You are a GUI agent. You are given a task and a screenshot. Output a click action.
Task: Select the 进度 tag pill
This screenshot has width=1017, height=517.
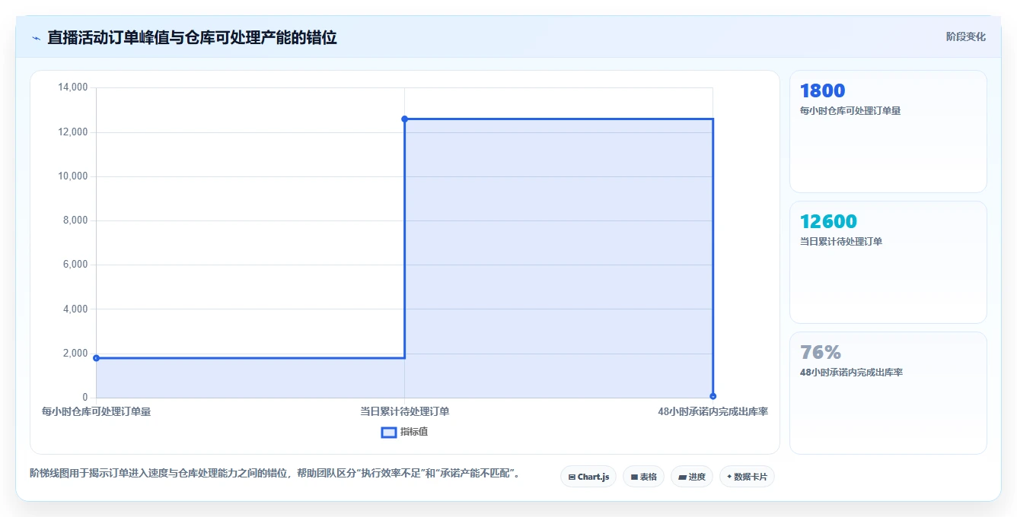click(x=691, y=477)
